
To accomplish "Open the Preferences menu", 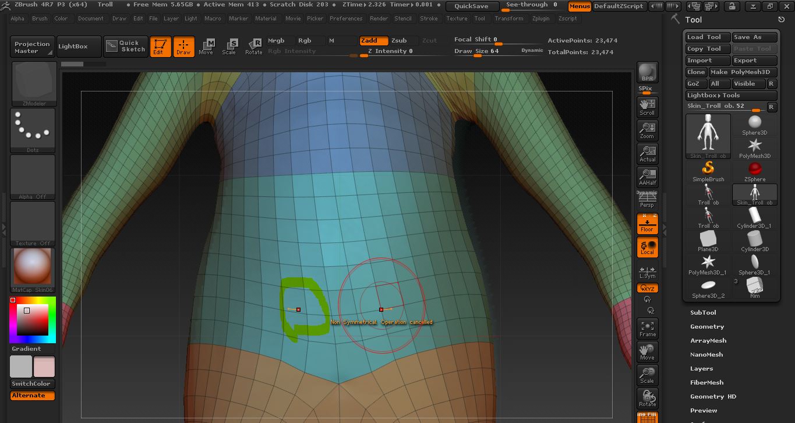I will point(346,19).
